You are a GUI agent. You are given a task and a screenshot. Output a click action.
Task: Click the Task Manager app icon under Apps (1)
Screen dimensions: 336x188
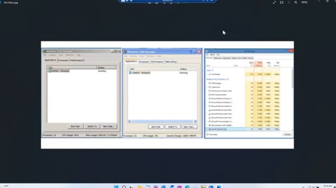[x=210, y=74]
